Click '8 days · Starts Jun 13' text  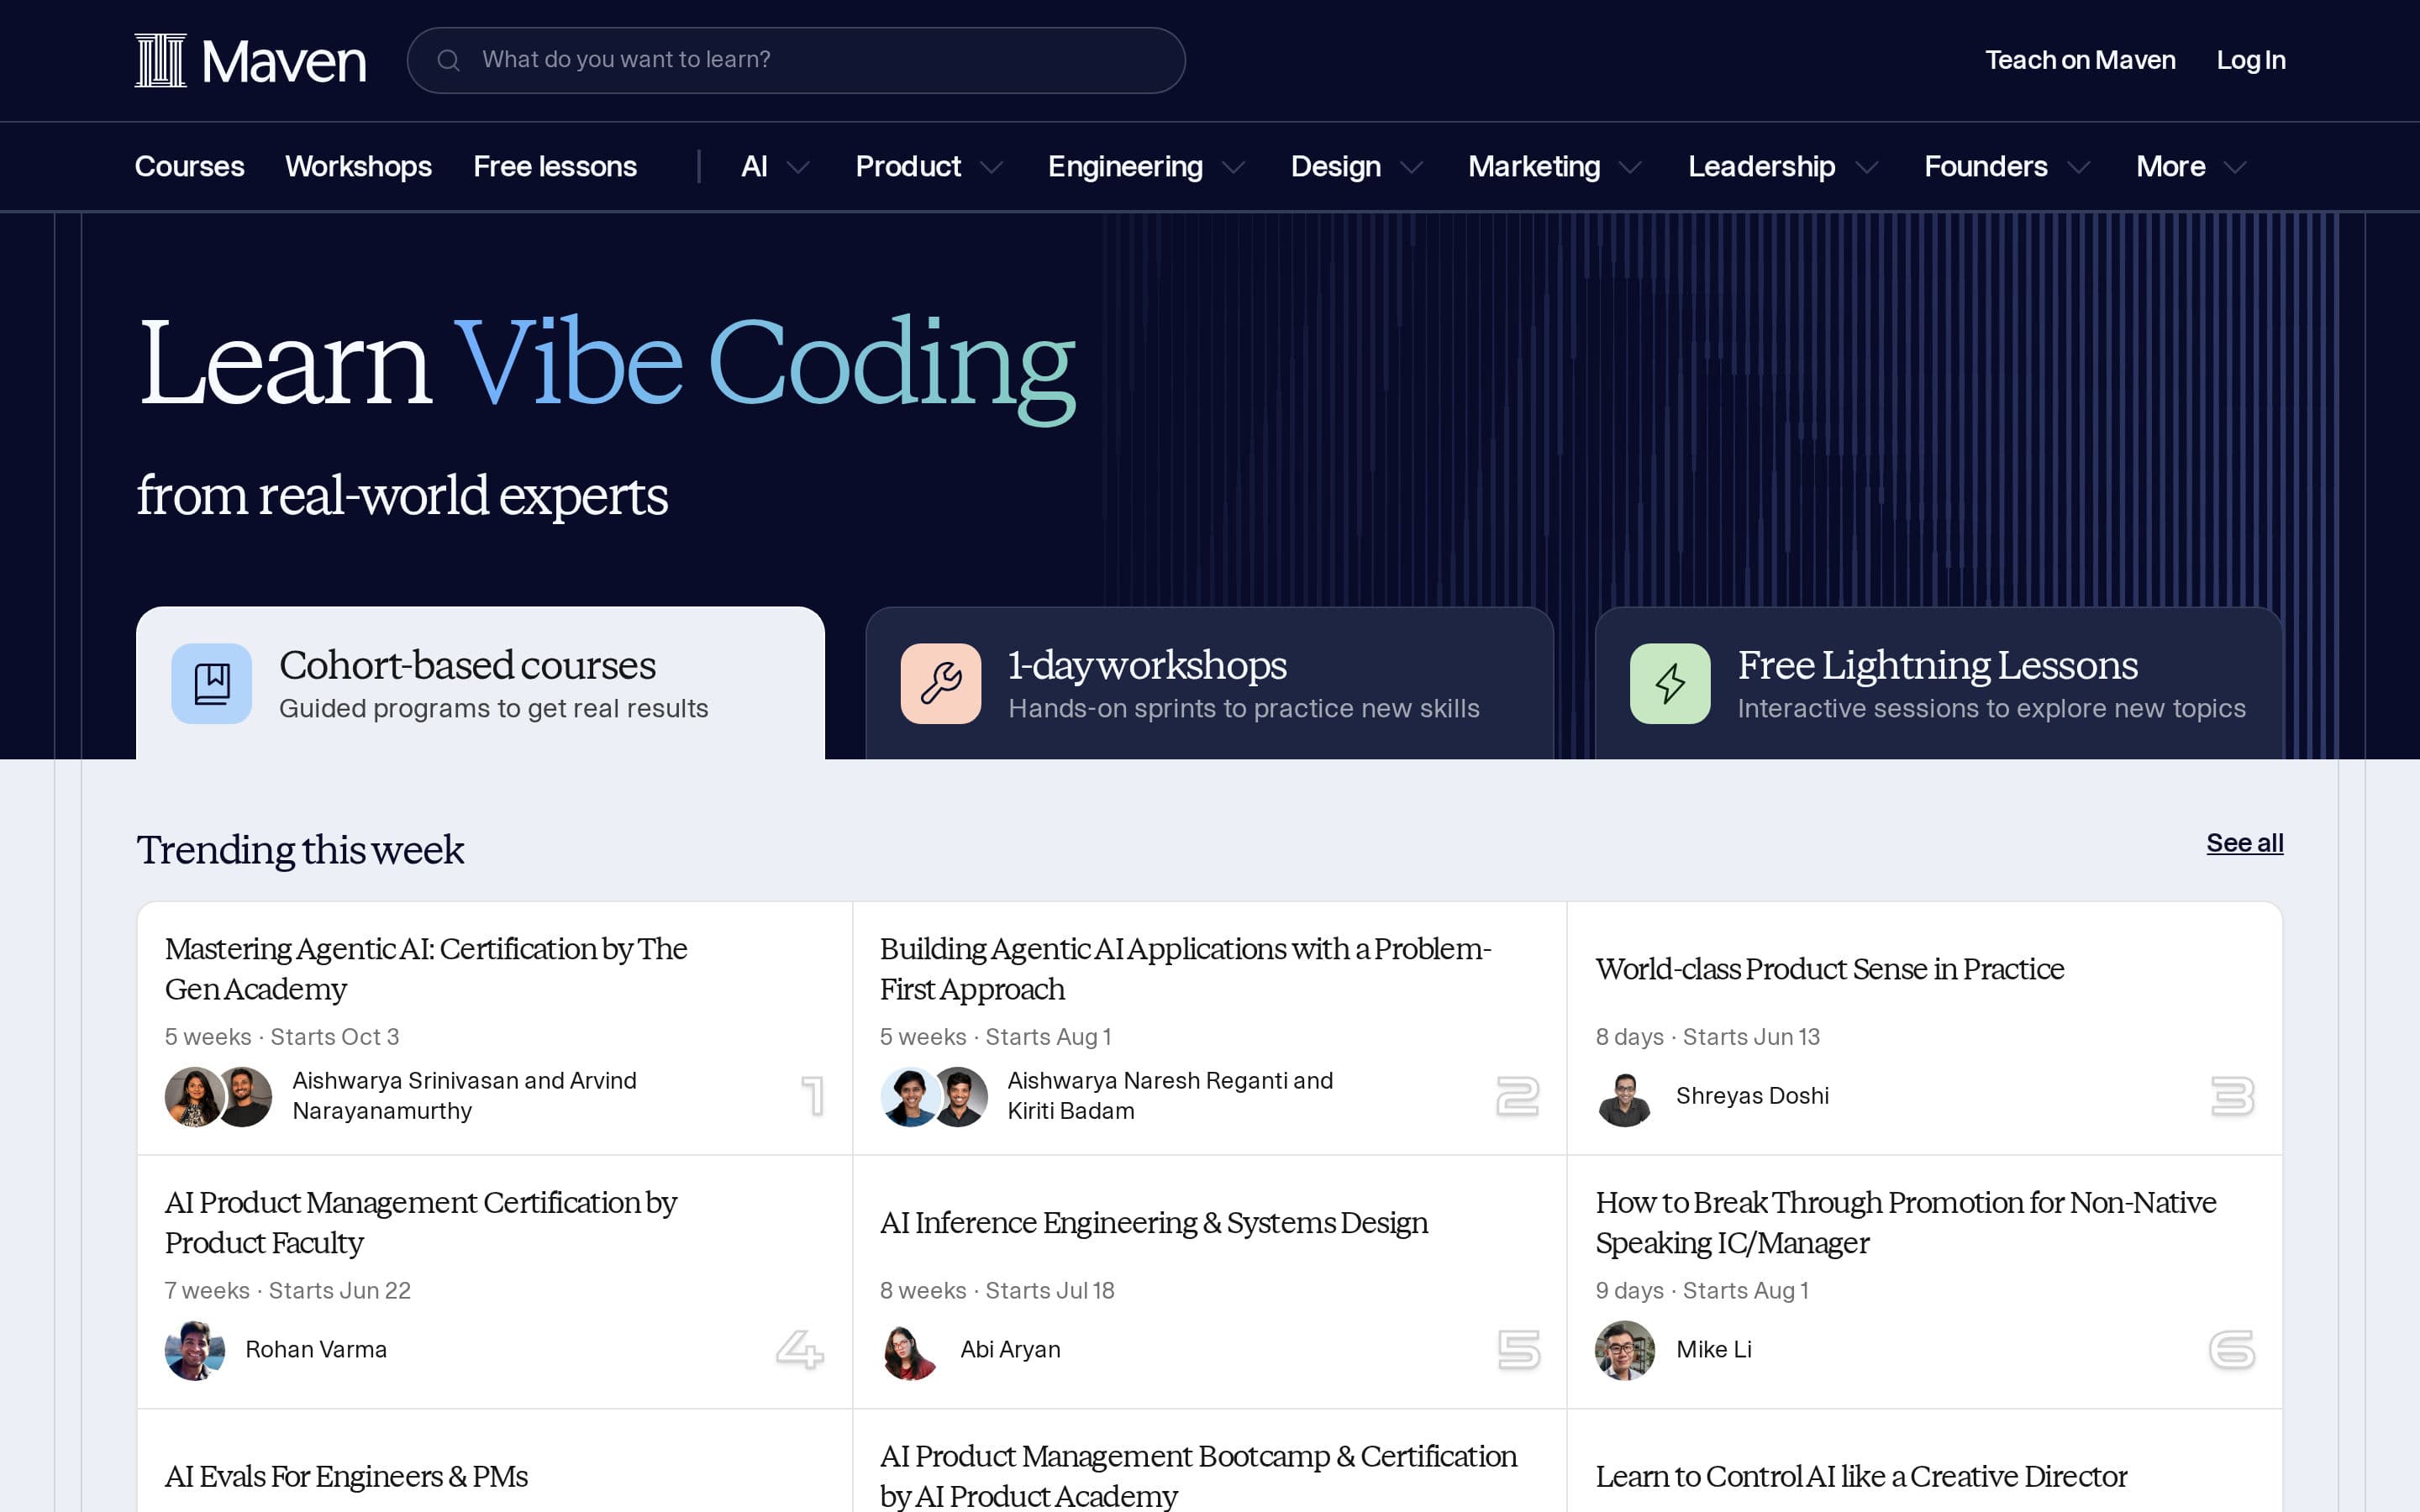(x=1707, y=1037)
